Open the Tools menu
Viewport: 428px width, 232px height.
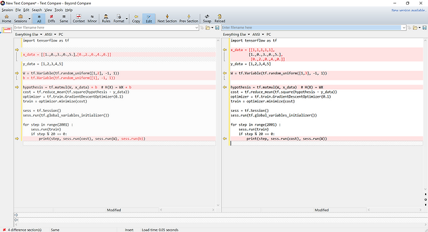(x=58, y=10)
